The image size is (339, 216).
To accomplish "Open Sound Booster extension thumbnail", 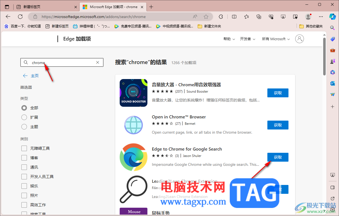I will [x=134, y=93].
